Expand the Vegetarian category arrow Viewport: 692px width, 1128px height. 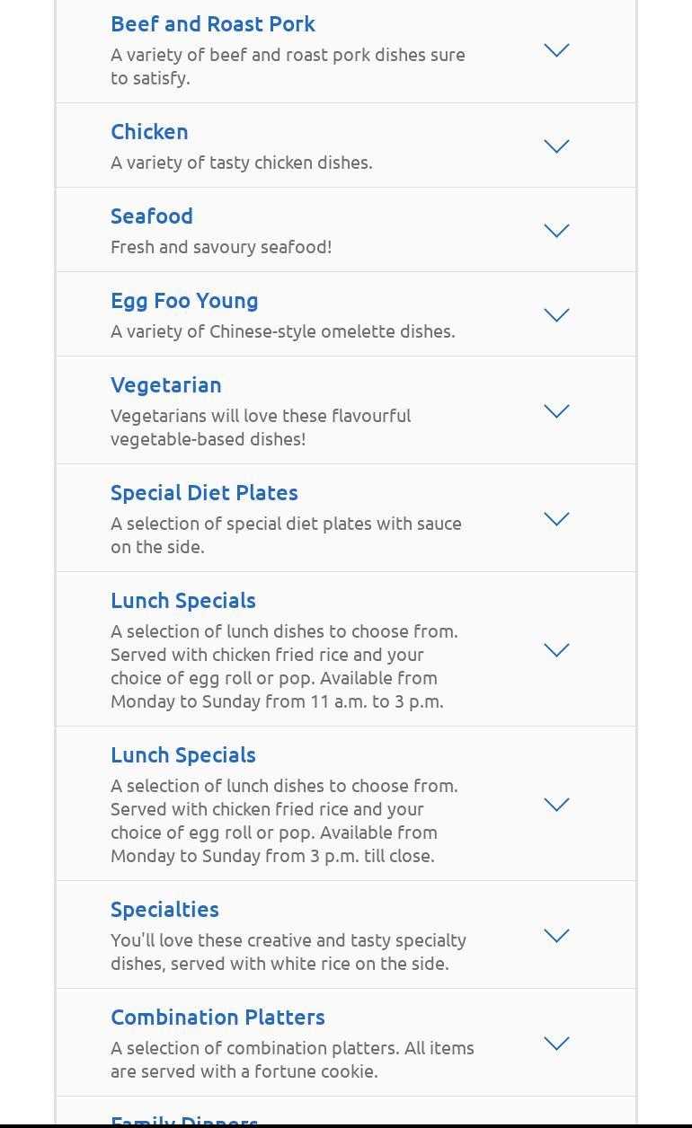tap(556, 411)
